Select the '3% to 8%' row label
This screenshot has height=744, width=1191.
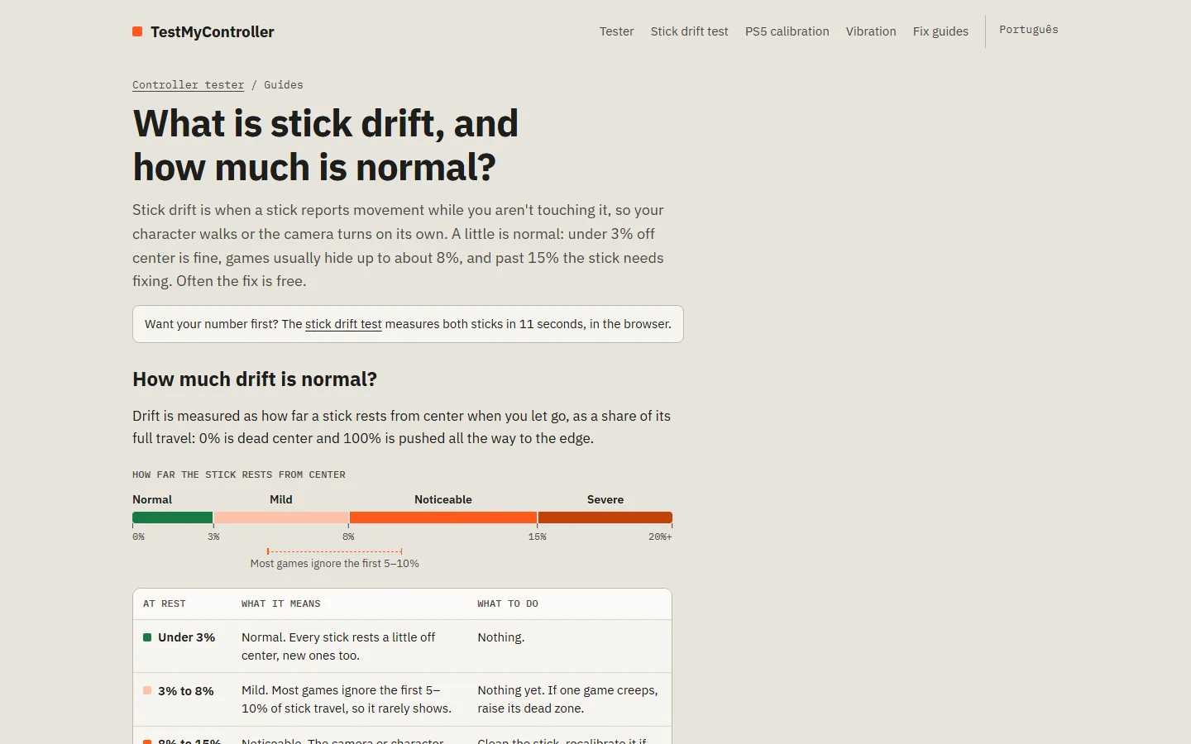point(185,691)
